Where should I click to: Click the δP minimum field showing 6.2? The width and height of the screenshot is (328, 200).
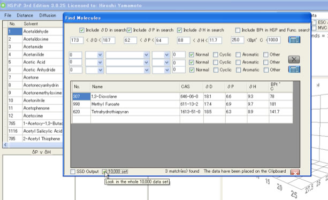(130, 40)
